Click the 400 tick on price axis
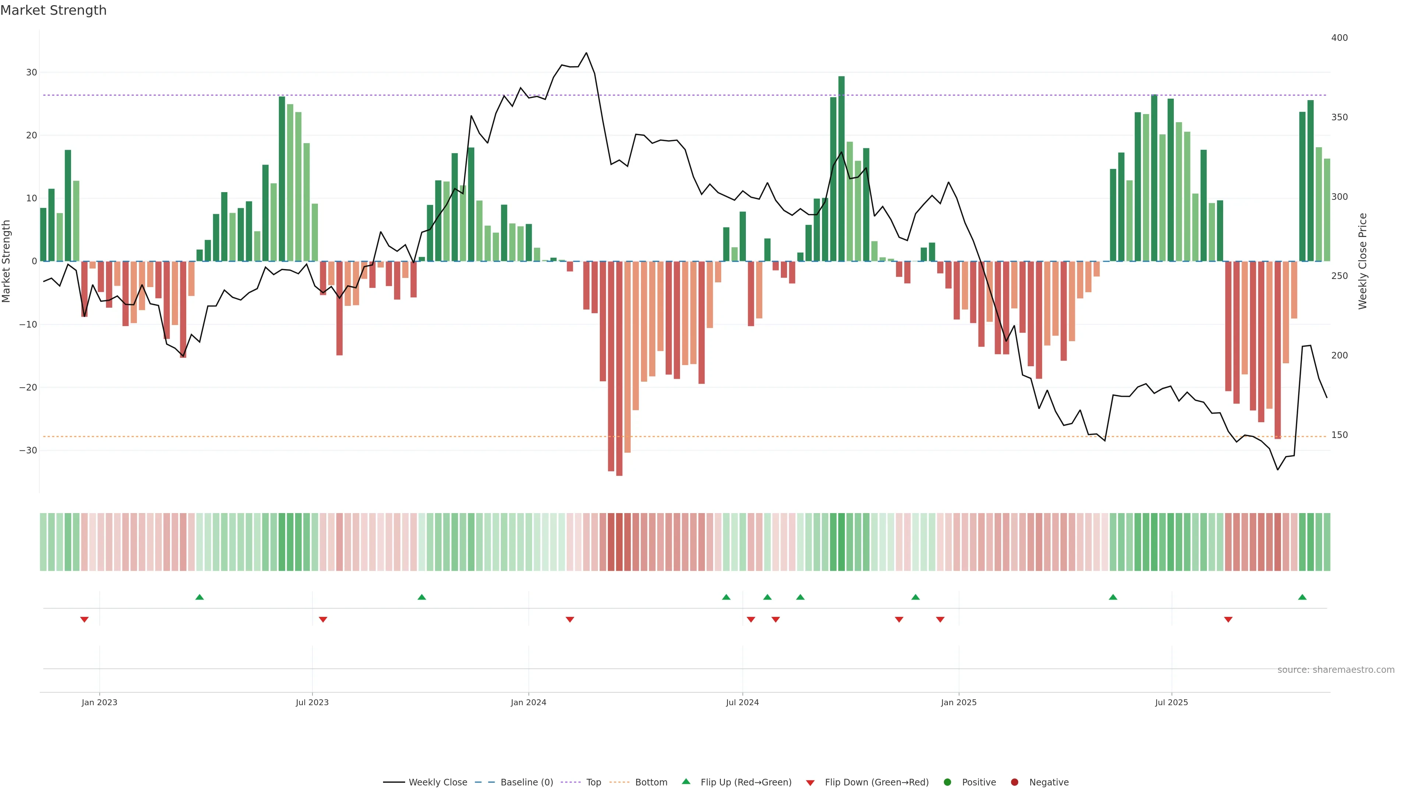The width and height of the screenshot is (1413, 795). (1339, 38)
